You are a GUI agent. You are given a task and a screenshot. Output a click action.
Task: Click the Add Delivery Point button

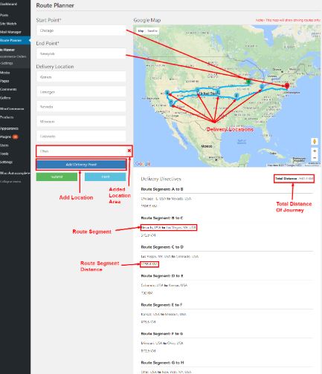[x=81, y=165]
